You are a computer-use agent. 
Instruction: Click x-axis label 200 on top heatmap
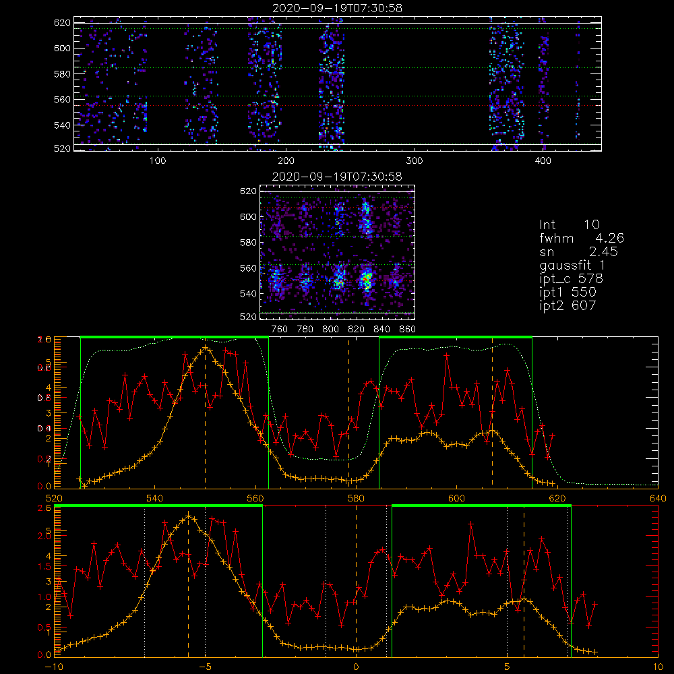pyautogui.click(x=286, y=161)
